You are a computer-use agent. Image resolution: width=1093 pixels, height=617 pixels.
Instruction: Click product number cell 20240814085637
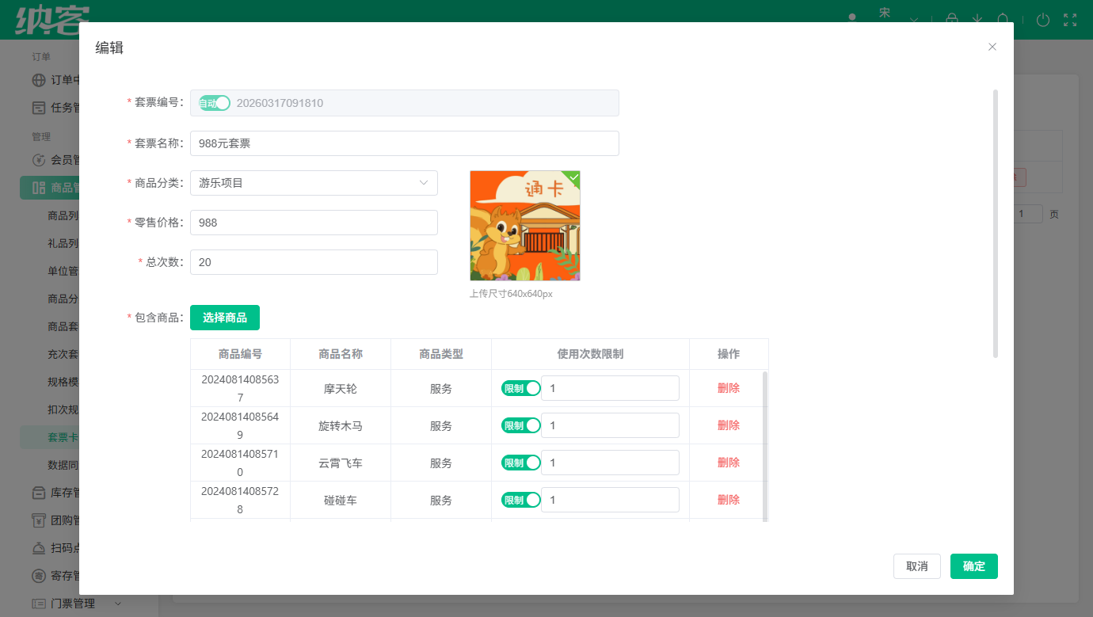pos(240,388)
